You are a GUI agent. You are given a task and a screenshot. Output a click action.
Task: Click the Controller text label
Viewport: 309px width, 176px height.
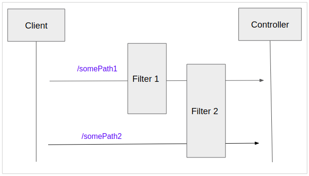click(270, 25)
